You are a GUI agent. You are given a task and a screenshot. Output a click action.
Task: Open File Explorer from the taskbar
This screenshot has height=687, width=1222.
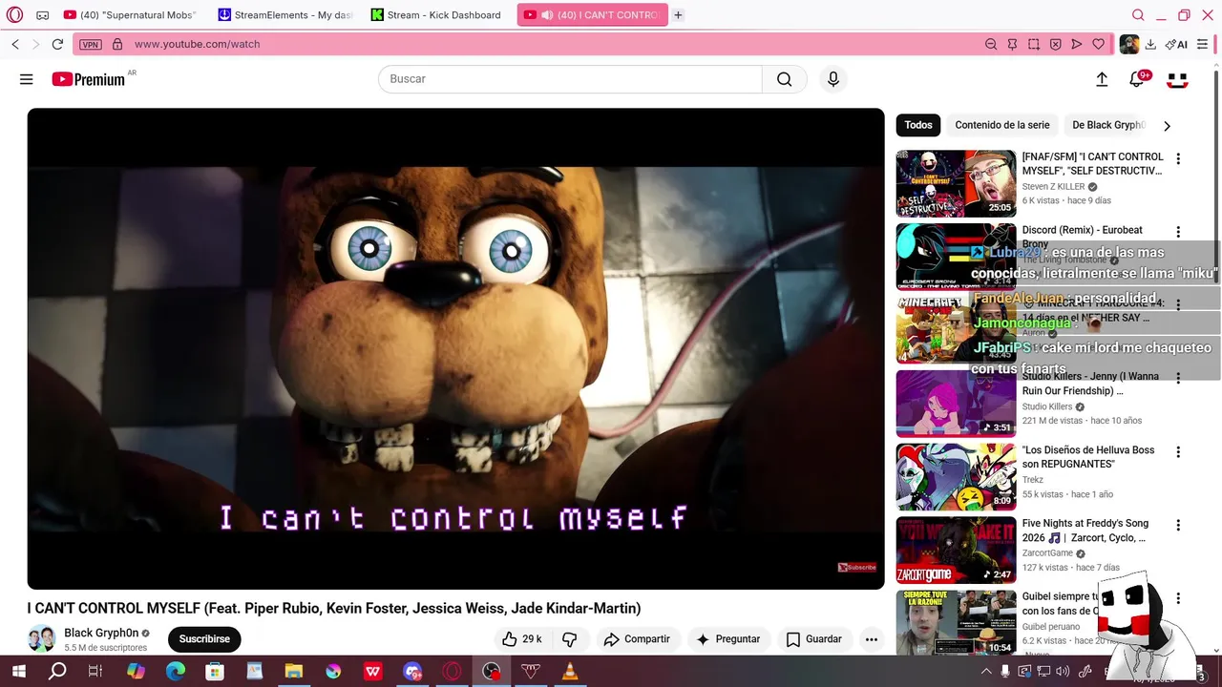coord(293,672)
